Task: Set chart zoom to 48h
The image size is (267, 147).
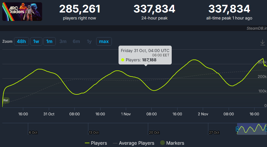Action: coord(21,41)
